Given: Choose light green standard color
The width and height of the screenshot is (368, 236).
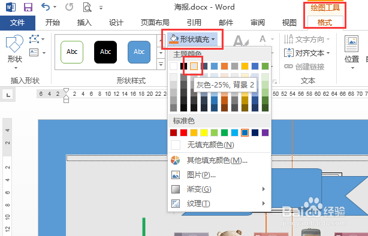Looking at the screenshot, I should point(214,133).
